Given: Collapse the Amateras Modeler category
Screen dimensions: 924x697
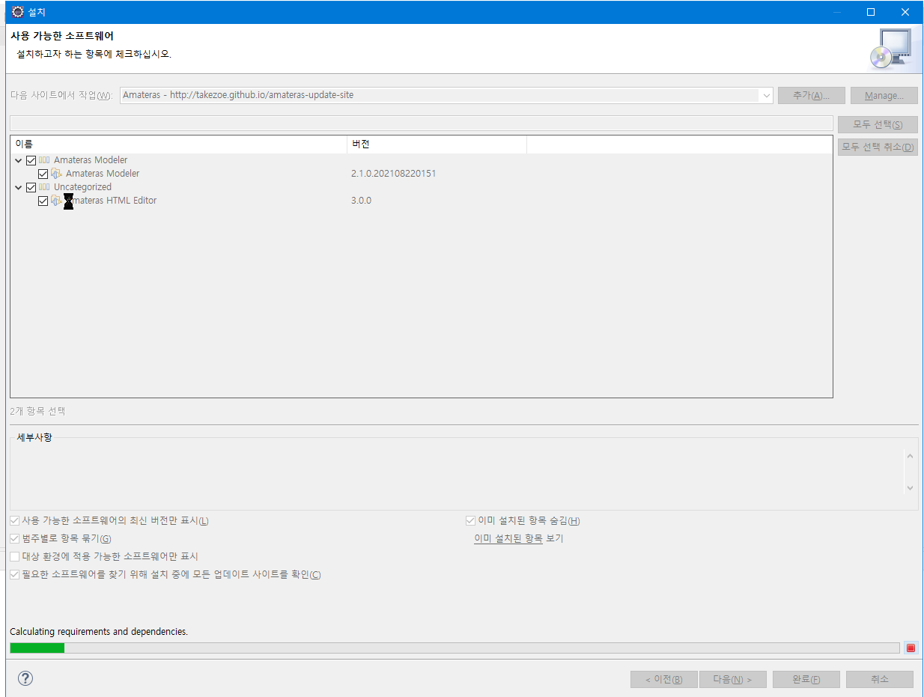Looking at the screenshot, I should (x=19, y=160).
